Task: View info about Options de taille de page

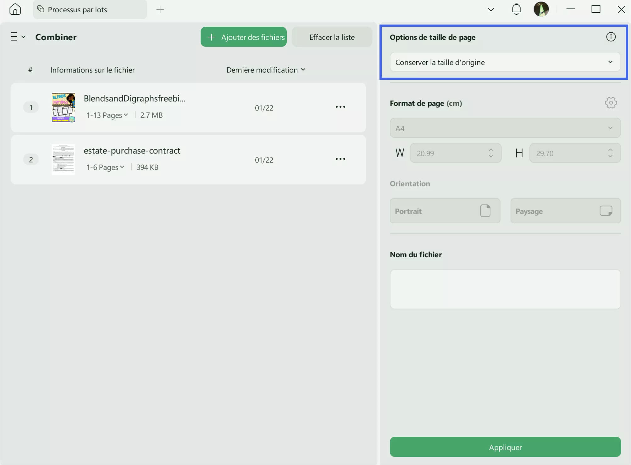Action: click(611, 37)
